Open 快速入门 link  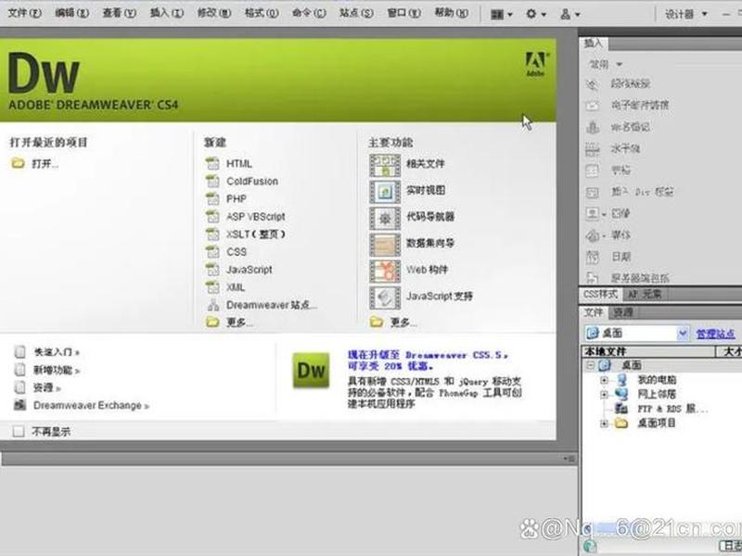57,352
